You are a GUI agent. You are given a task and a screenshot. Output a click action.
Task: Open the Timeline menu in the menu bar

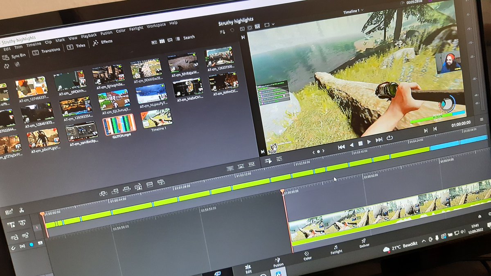[x=34, y=44]
